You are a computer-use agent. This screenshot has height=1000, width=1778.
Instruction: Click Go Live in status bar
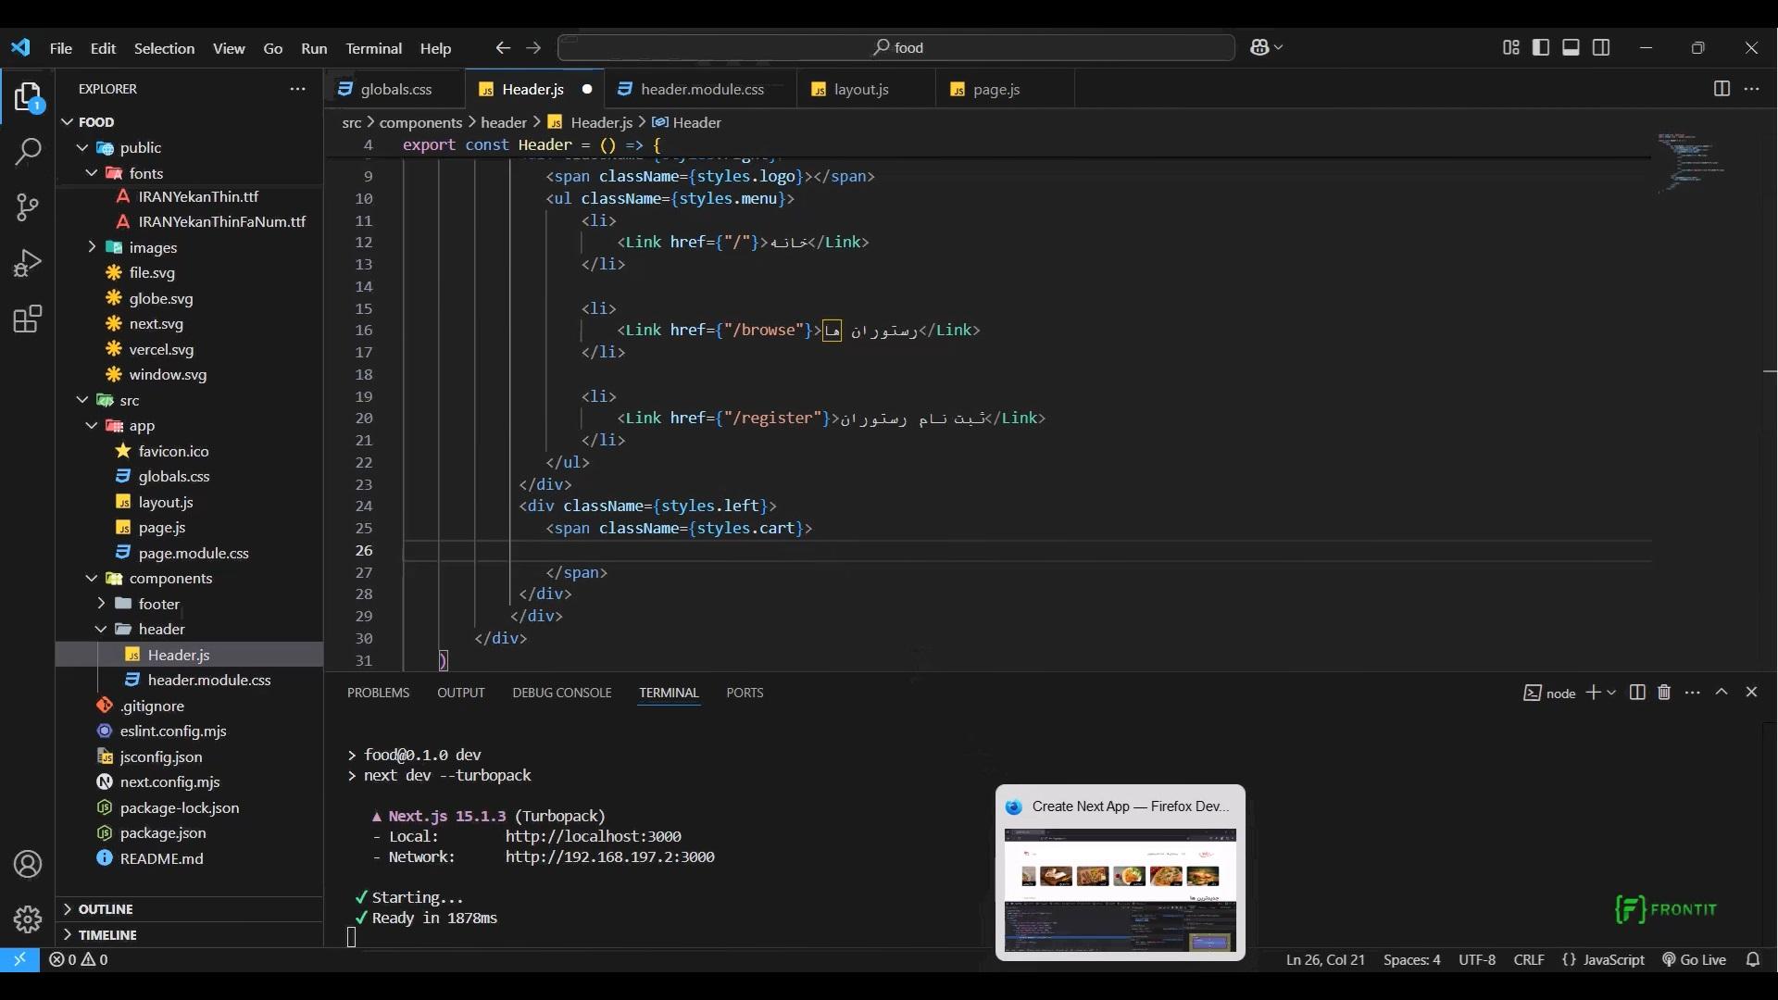pos(1694,960)
